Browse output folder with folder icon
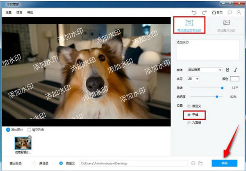The width and height of the screenshot is (246, 171). [201, 163]
